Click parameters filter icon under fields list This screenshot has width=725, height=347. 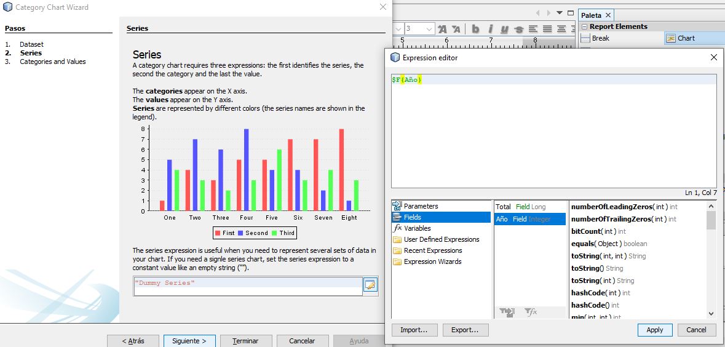click(x=507, y=313)
